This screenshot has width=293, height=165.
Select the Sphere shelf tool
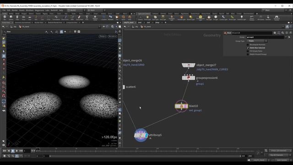point(11,17)
